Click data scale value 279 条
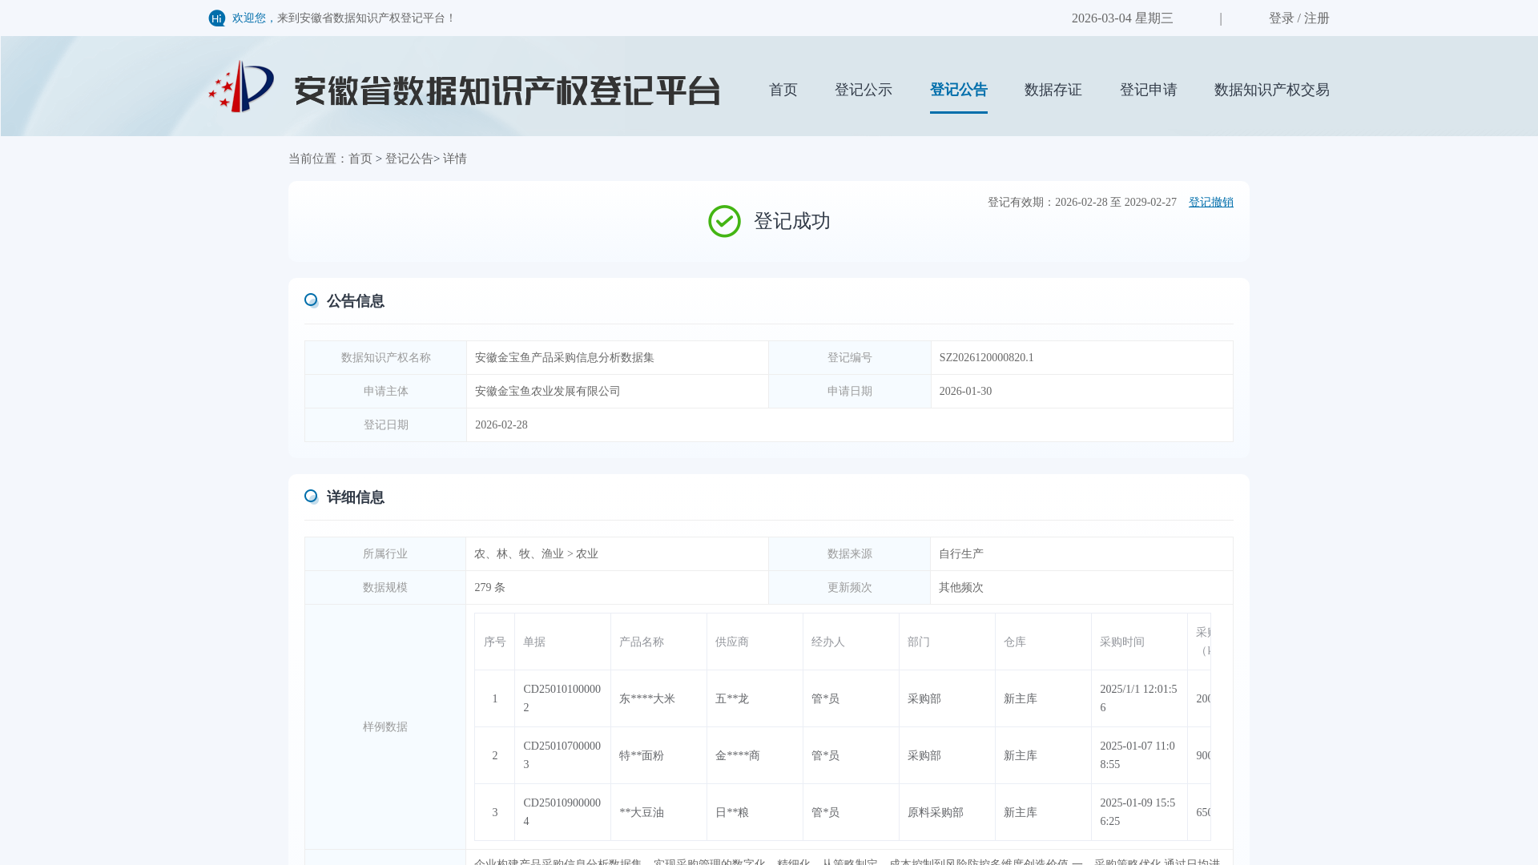1538x865 pixels. coord(489,588)
